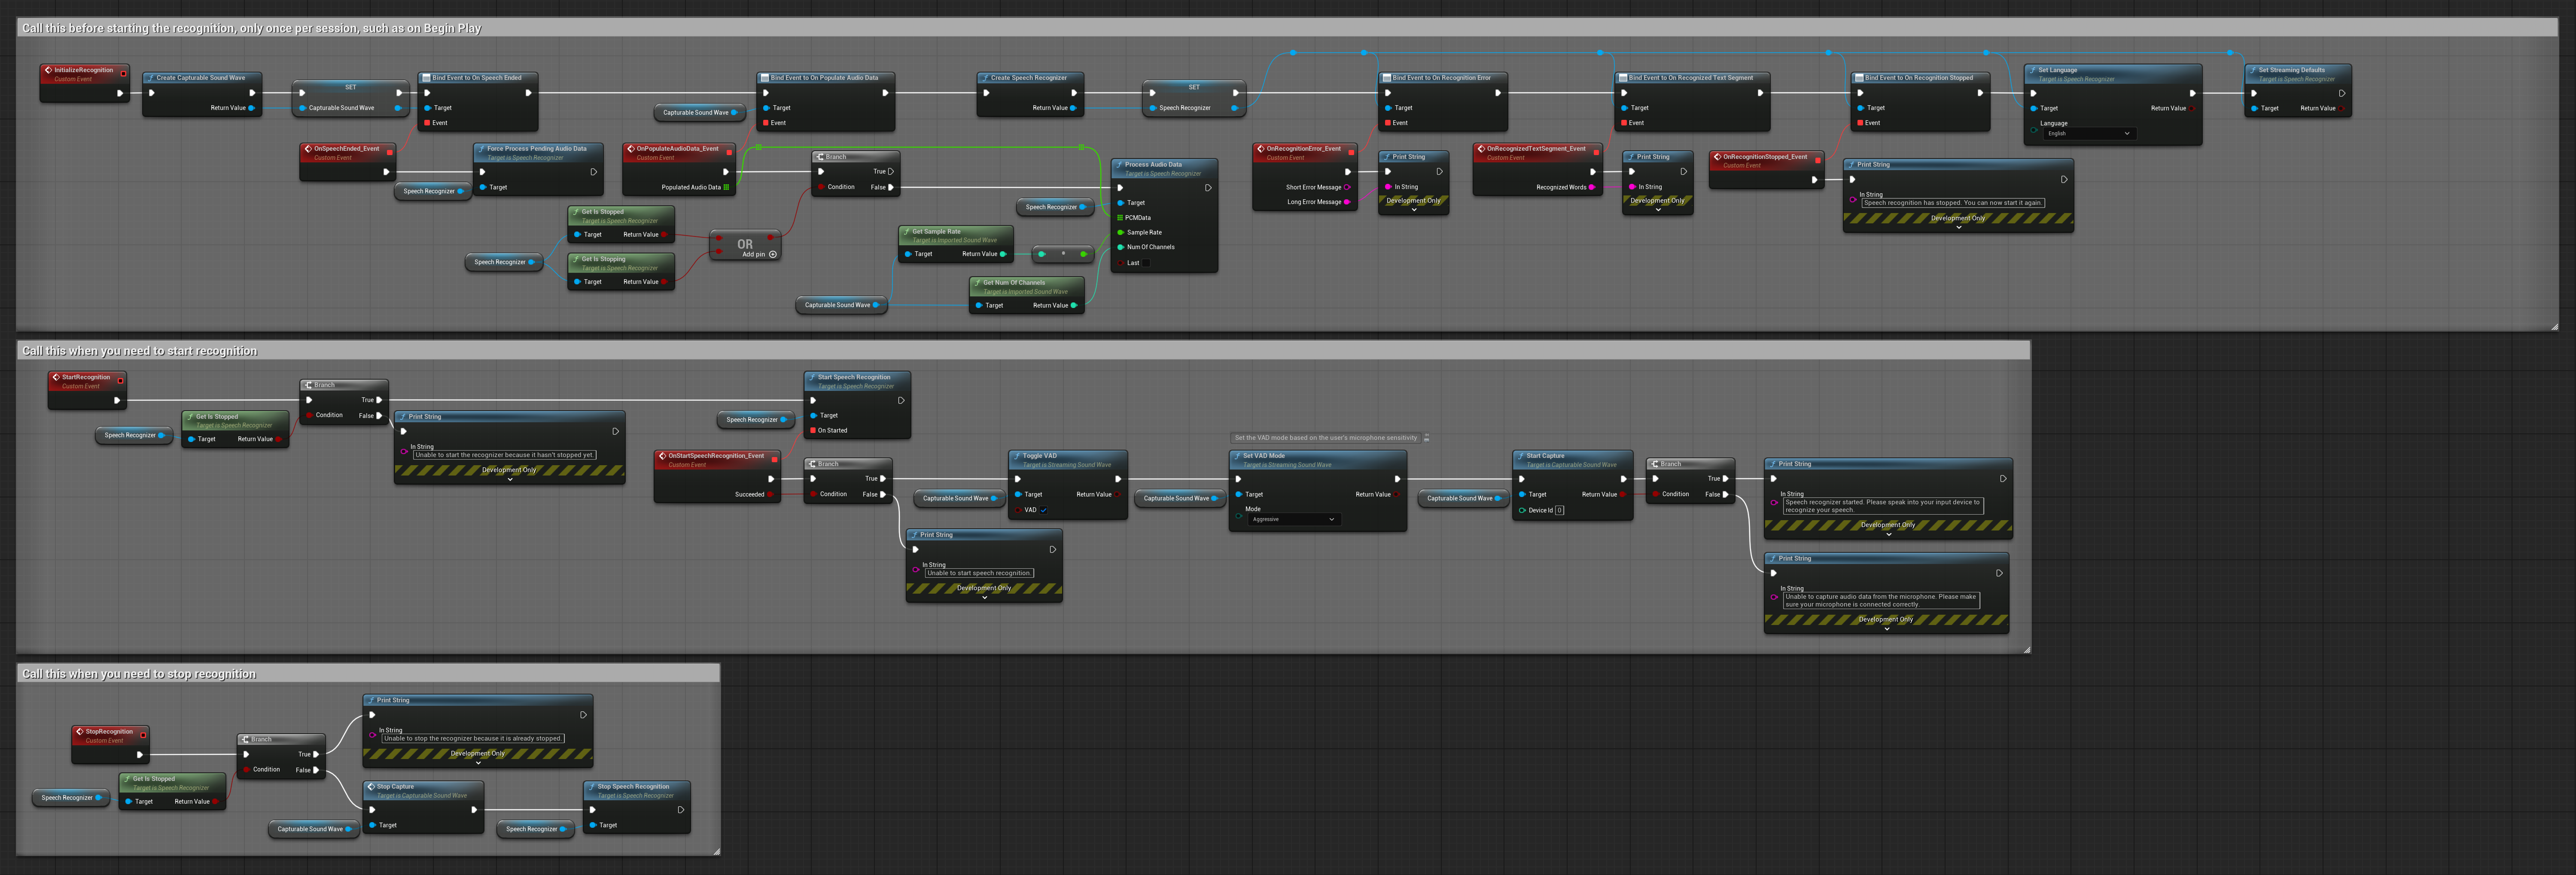The height and width of the screenshot is (875, 2576).
Task: Click the Stop Speech Recognition function icon
Action: tap(592, 787)
